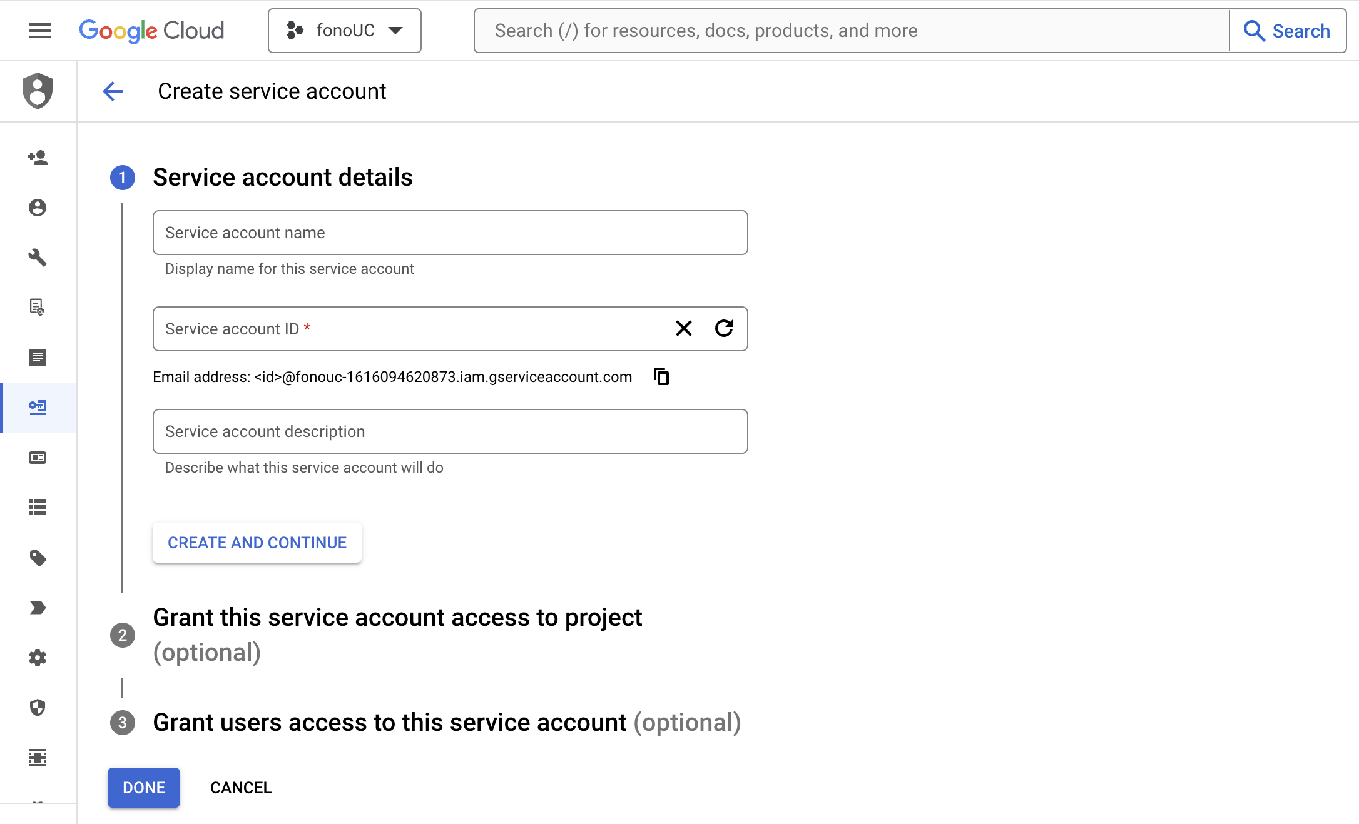This screenshot has width=1359, height=824.
Task: Click the Google Cloud logo
Action: tap(151, 31)
